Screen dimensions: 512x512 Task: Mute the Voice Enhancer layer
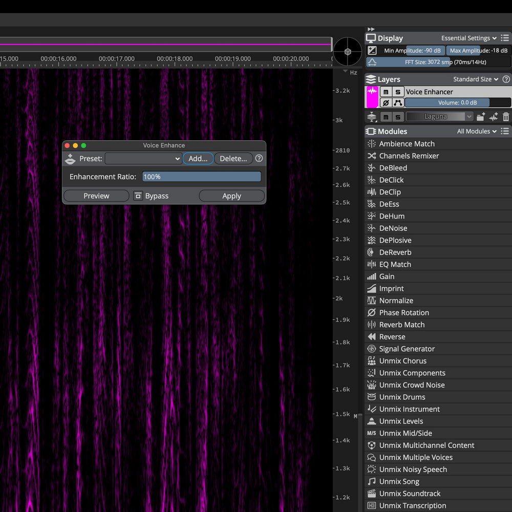coord(386,92)
